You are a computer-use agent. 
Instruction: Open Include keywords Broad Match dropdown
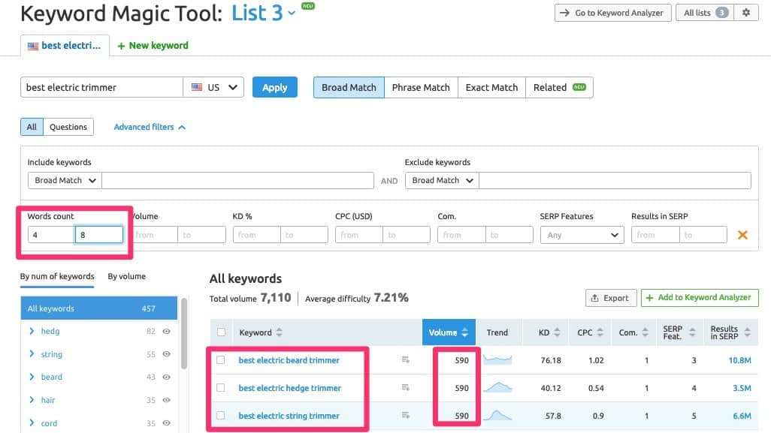65,180
